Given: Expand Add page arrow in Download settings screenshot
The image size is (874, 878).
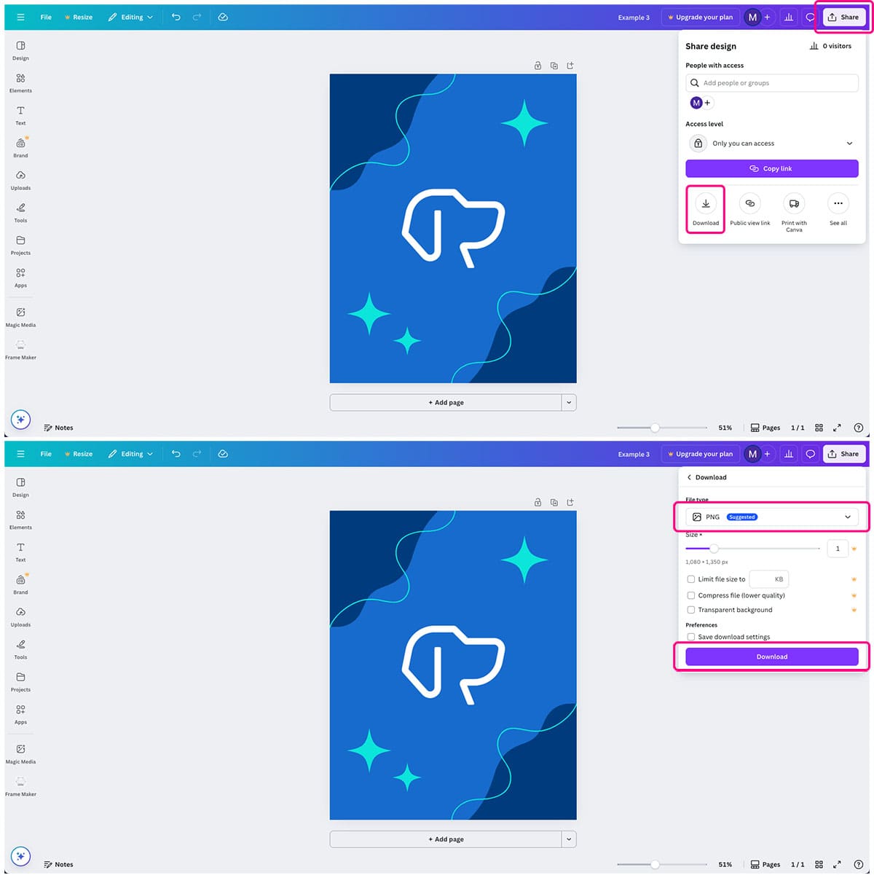Looking at the screenshot, I should click(x=569, y=839).
